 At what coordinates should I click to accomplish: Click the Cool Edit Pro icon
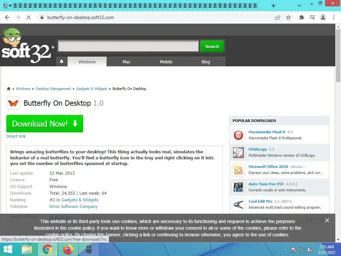(x=238, y=204)
